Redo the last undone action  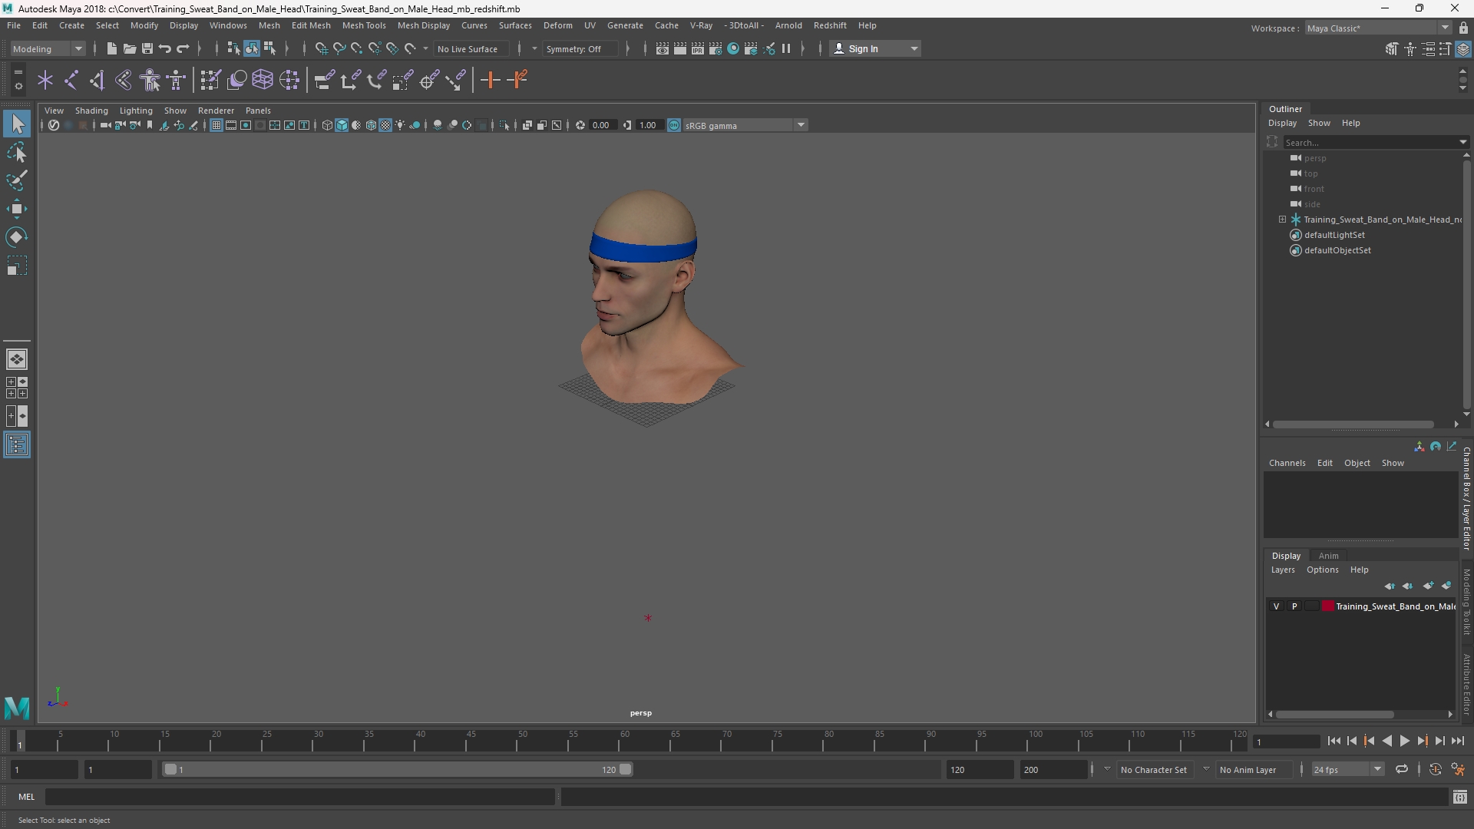(183, 48)
